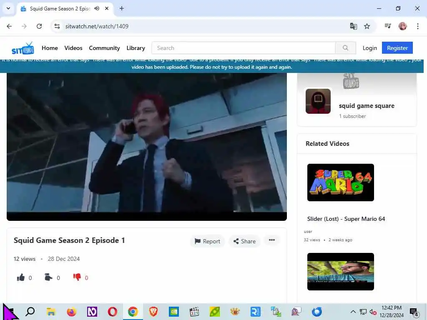Mute the tab via speaker icon
427x320 pixels.
pos(97,8)
